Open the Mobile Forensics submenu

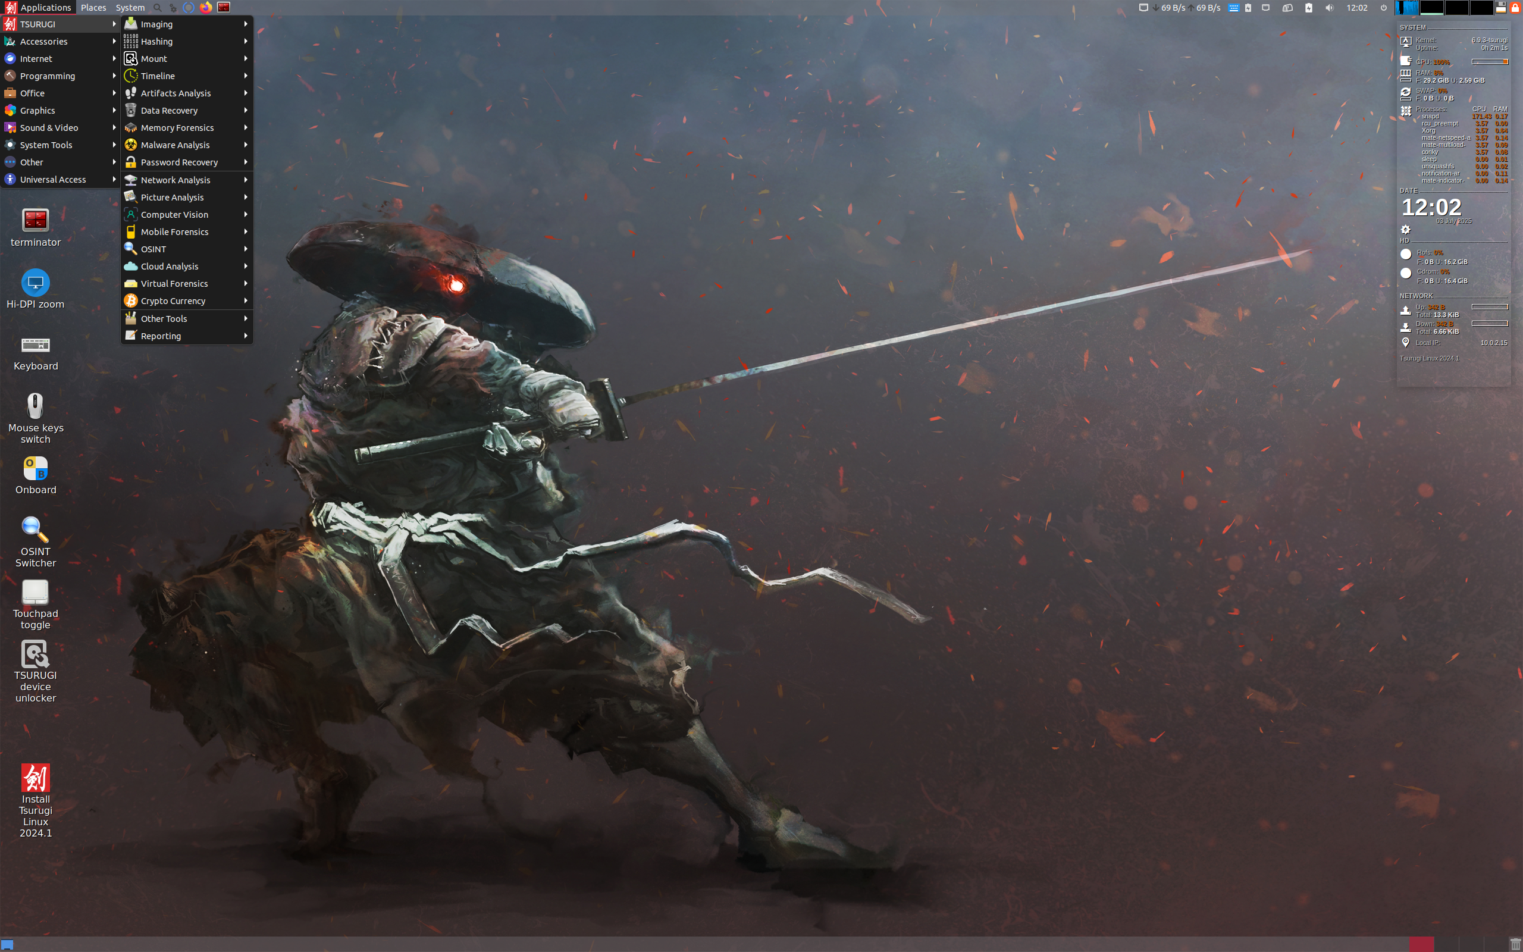point(187,231)
